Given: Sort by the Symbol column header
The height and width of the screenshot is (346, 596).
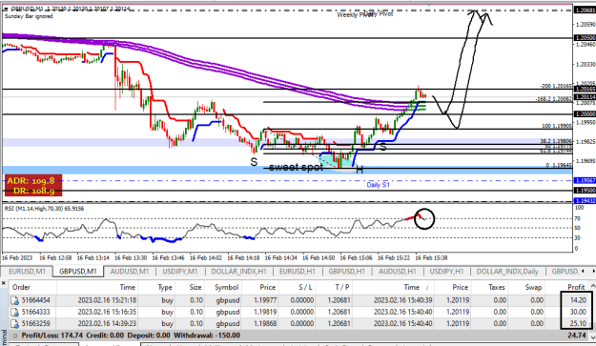Looking at the screenshot, I should point(227,288).
